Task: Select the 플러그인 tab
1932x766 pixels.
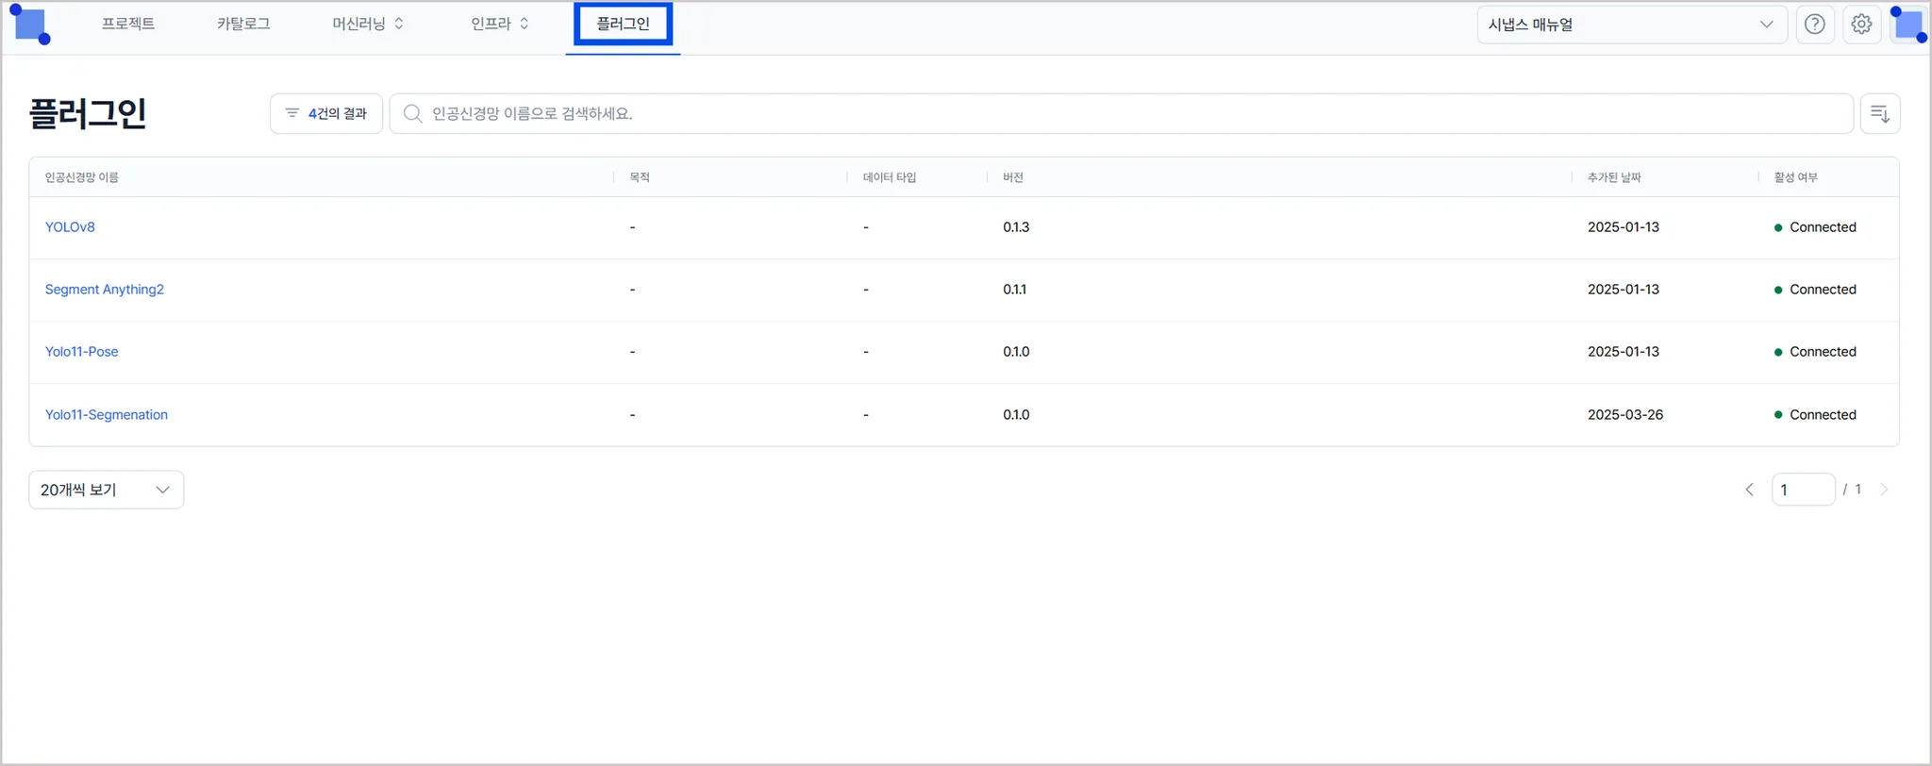Action: pyautogui.click(x=623, y=24)
